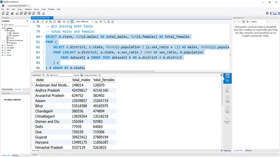
Task: Type in Filter objects field
Action: pos(16,24)
